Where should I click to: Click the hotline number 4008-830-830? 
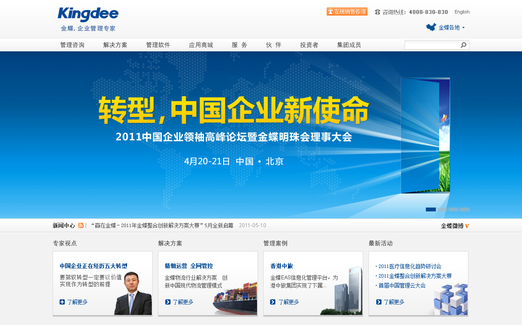pos(428,12)
